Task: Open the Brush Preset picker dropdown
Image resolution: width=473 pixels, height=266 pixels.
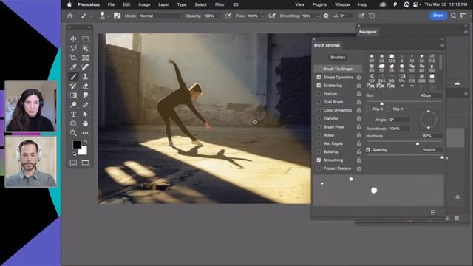Action: click(x=109, y=16)
